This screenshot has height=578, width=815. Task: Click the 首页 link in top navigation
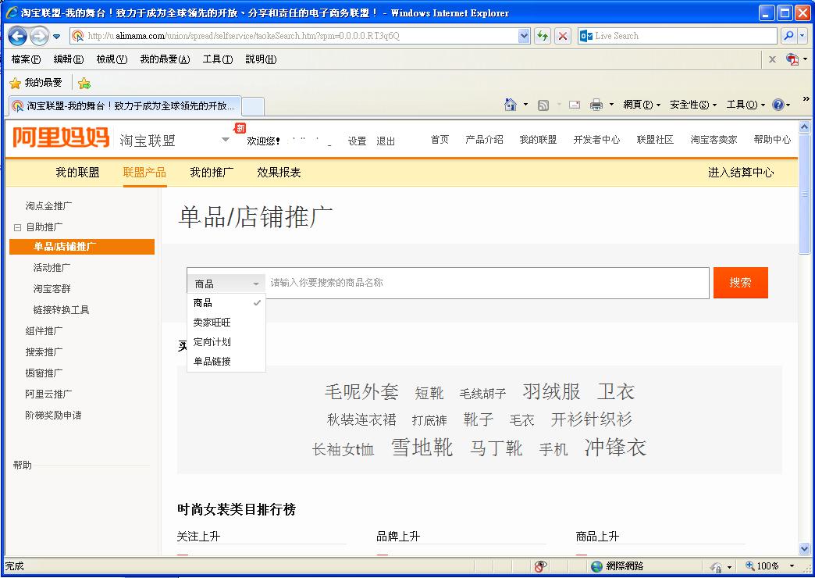pos(440,140)
